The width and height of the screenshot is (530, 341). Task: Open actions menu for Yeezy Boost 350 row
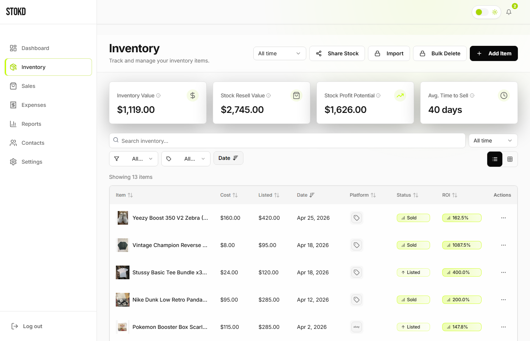[503, 218]
